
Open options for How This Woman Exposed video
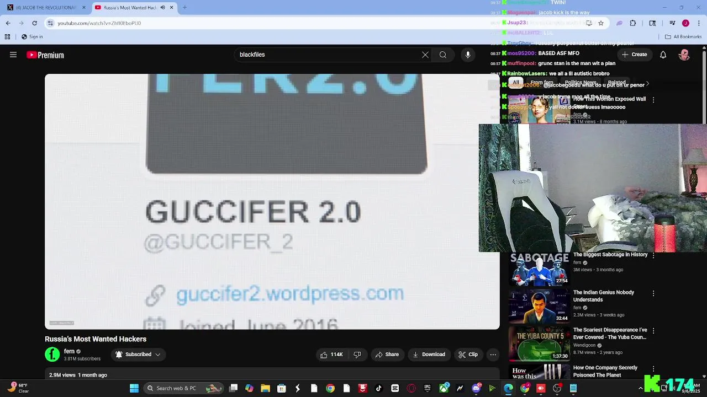[x=653, y=100]
